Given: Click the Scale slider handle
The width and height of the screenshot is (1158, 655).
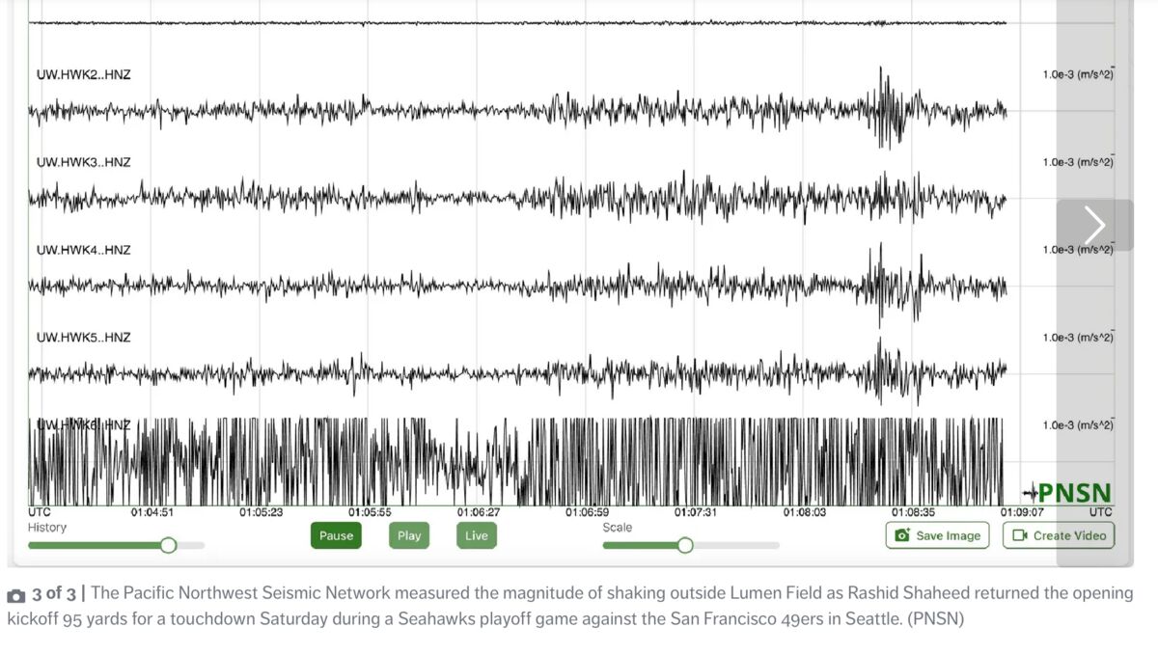Looking at the screenshot, I should tap(685, 545).
